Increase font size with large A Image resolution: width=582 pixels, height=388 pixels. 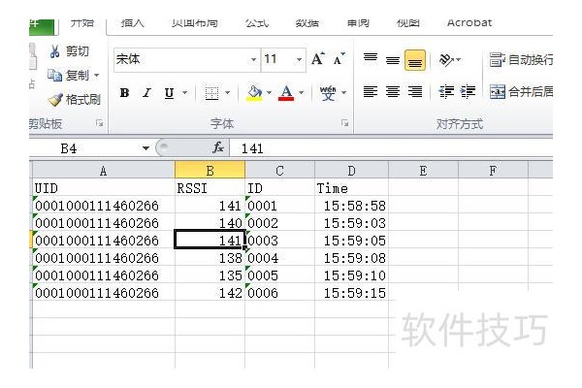point(318,59)
